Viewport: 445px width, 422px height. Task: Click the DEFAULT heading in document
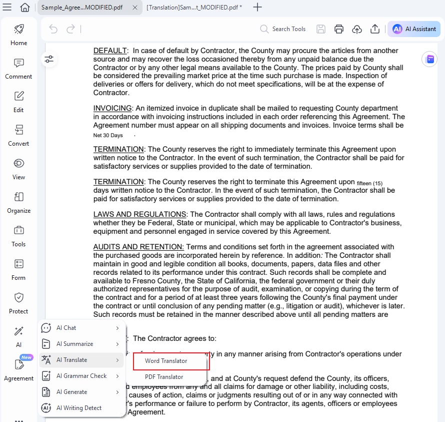coord(110,51)
